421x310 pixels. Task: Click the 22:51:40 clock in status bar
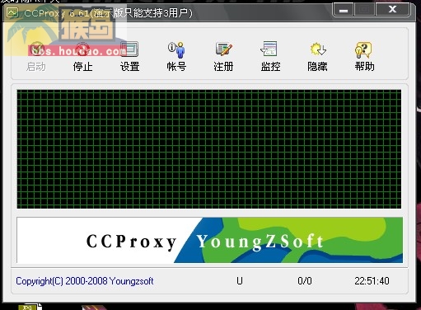click(372, 281)
